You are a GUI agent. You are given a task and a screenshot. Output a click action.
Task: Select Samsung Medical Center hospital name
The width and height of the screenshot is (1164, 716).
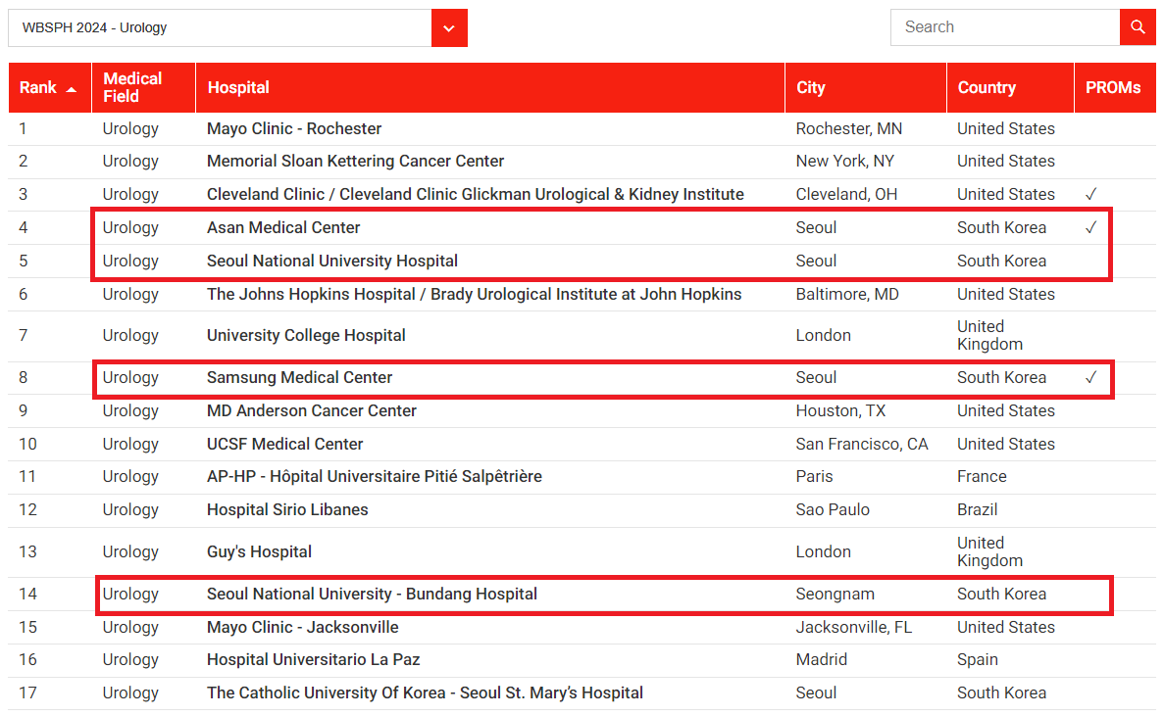point(299,377)
